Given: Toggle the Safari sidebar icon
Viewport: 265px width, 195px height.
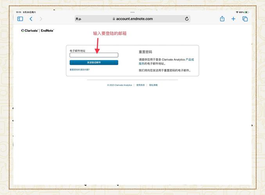Looking at the screenshot, I should pyautogui.click(x=20, y=19).
